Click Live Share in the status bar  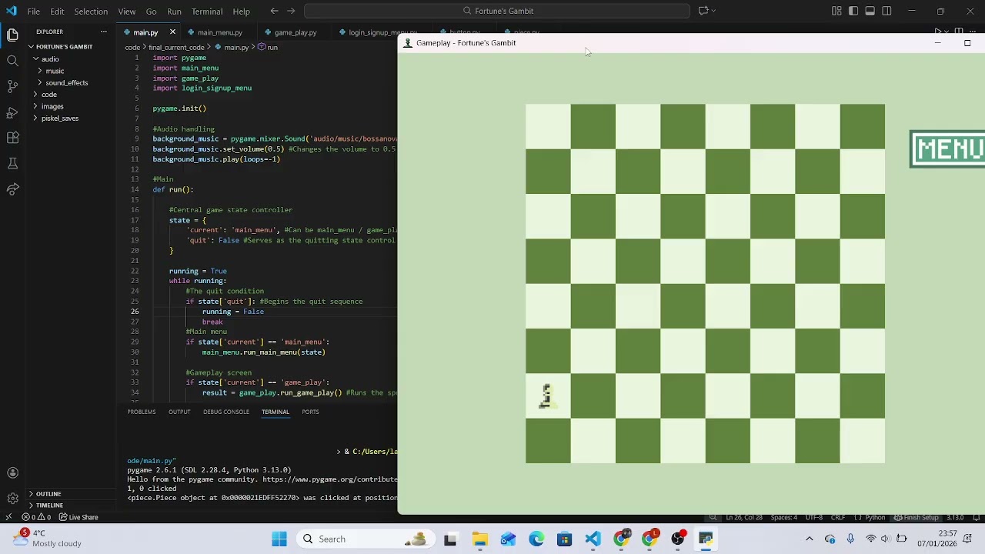click(78, 517)
